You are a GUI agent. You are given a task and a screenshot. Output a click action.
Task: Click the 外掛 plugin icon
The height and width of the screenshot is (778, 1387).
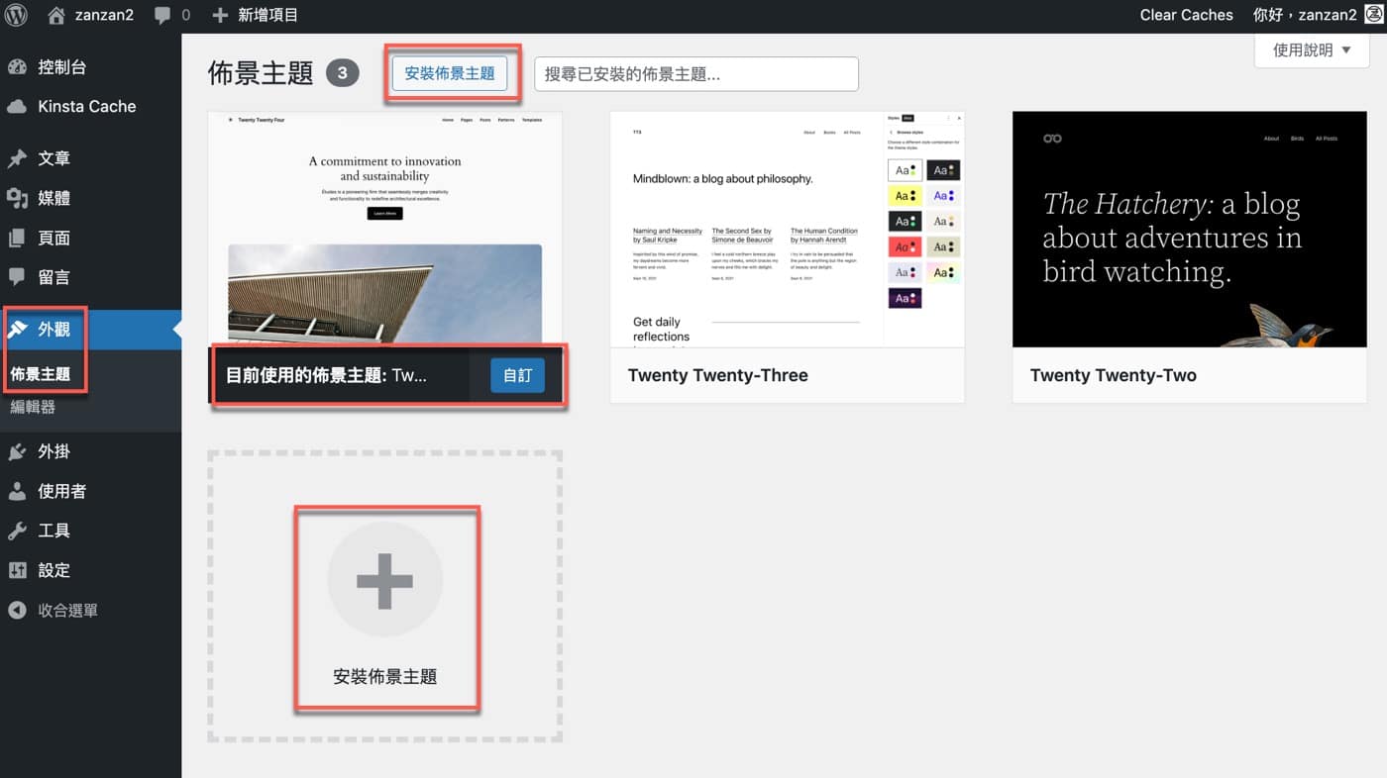17,451
